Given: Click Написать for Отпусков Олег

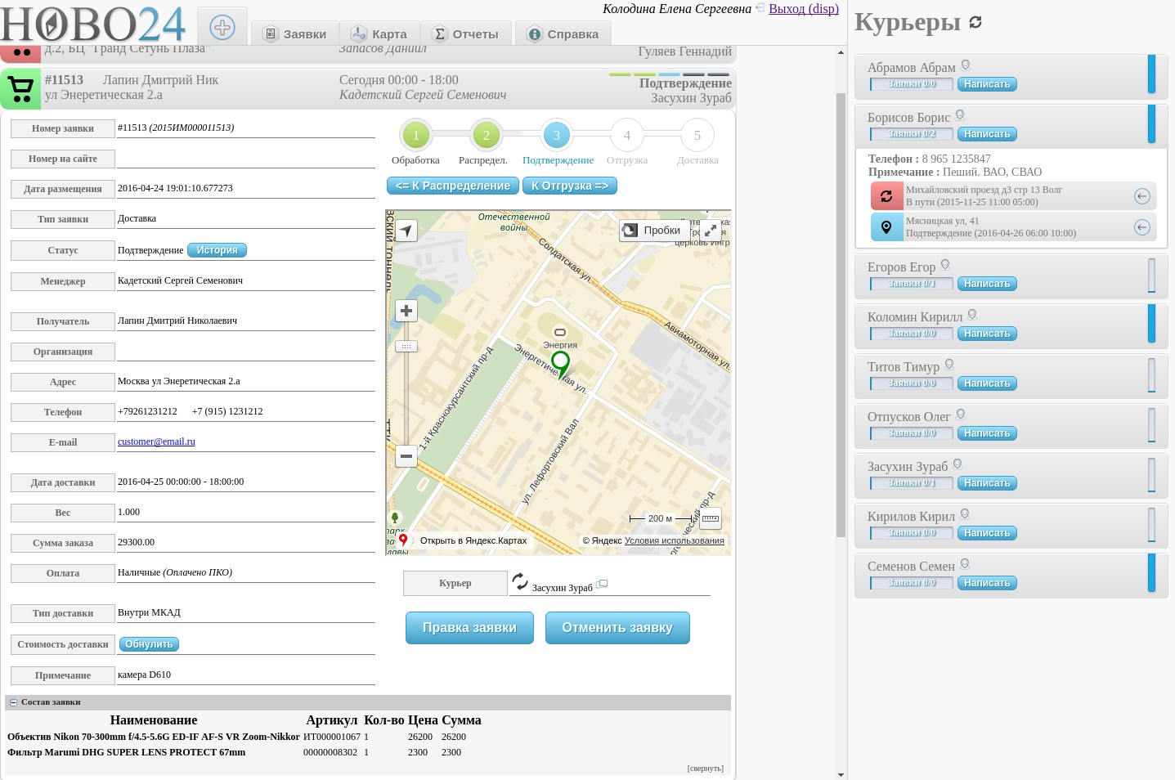Looking at the screenshot, I should (987, 433).
